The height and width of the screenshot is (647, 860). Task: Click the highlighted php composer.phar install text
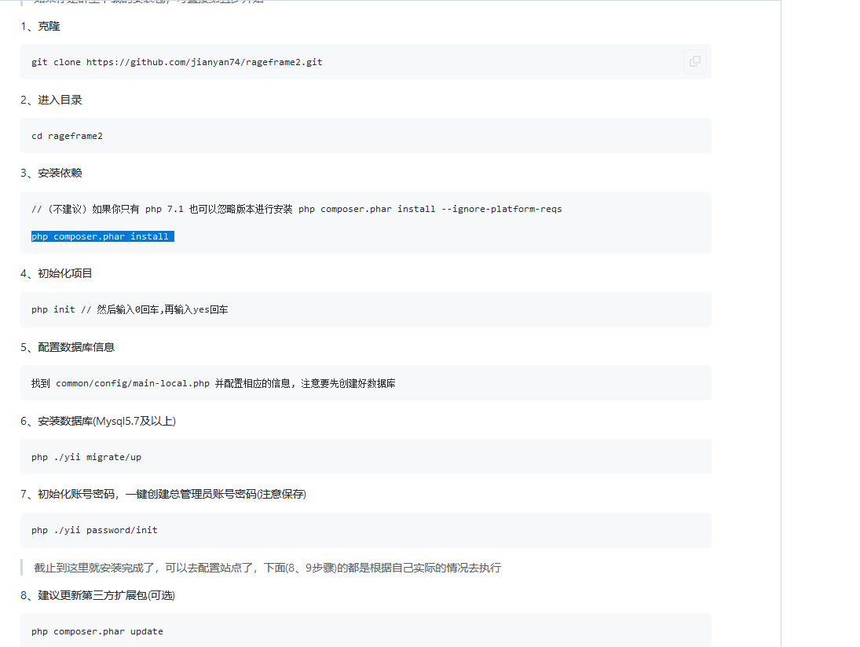click(x=102, y=236)
